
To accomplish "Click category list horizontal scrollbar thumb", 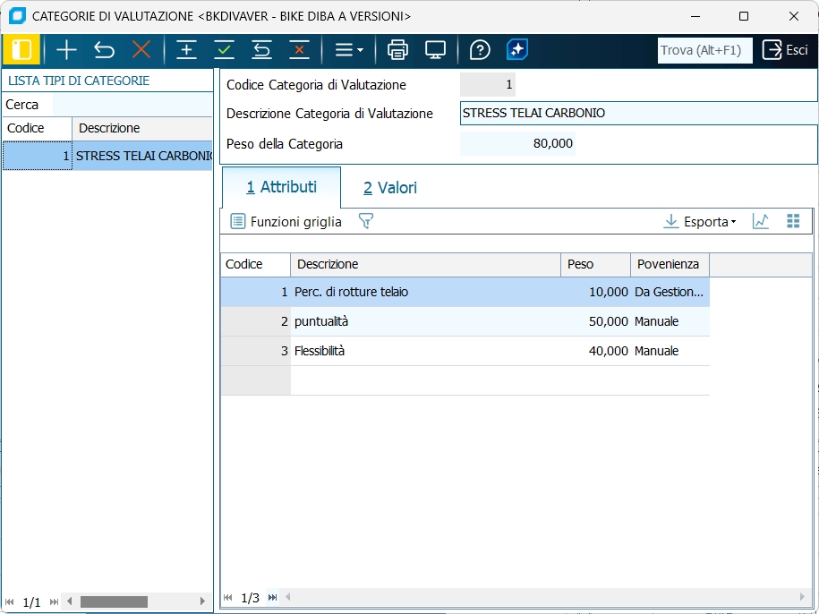I will 114,601.
